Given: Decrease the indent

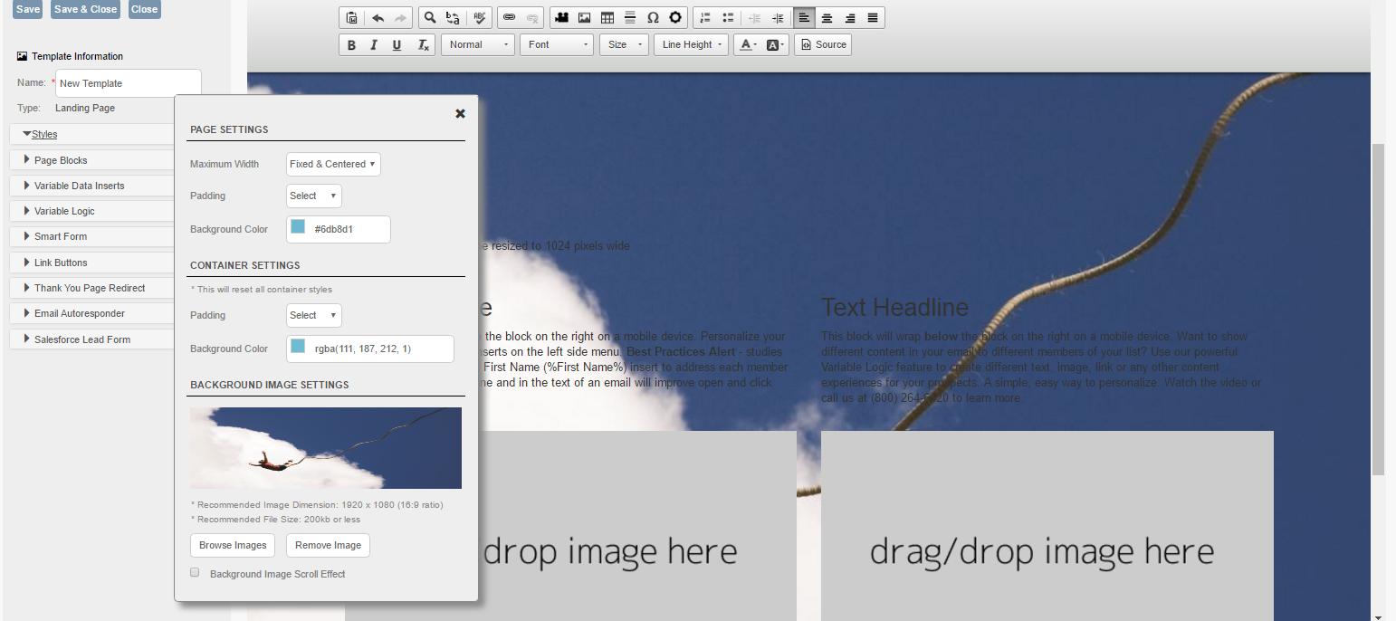Looking at the screenshot, I should [x=755, y=18].
